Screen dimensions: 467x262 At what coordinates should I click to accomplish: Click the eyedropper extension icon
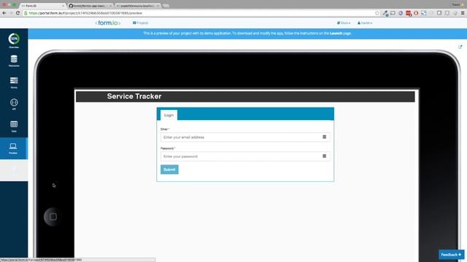385,13
